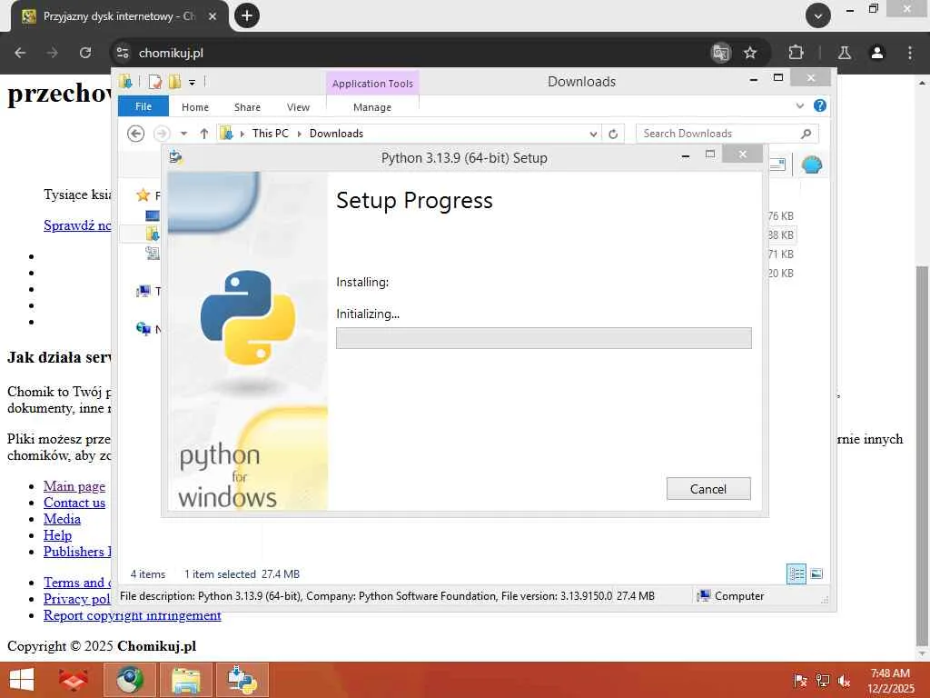
Task: Expand the arrow before This PC in breadcrumb
Action: pyautogui.click(x=242, y=134)
